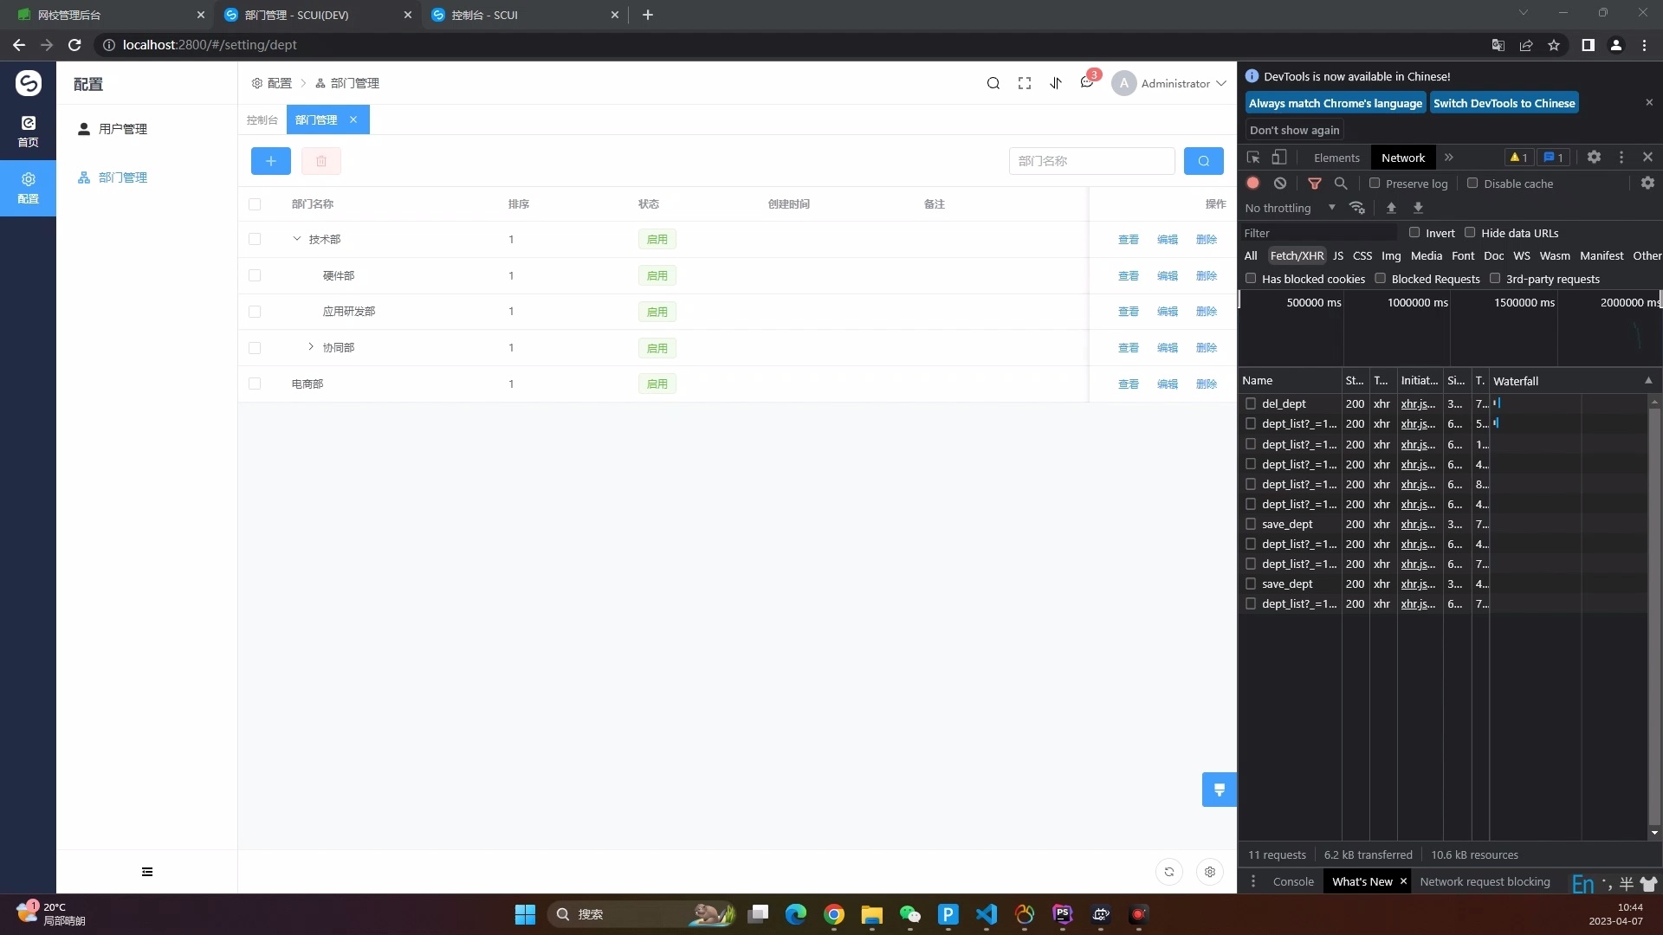Viewport: 1663px width, 935px height.
Task: Click the 1000000 ms mark on network overview timeline
Action: point(1417,302)
